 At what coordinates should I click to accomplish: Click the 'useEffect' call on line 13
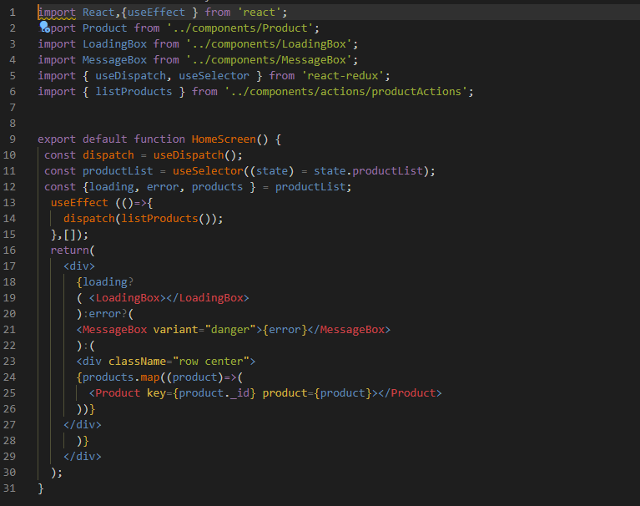(x=79, y=203)
